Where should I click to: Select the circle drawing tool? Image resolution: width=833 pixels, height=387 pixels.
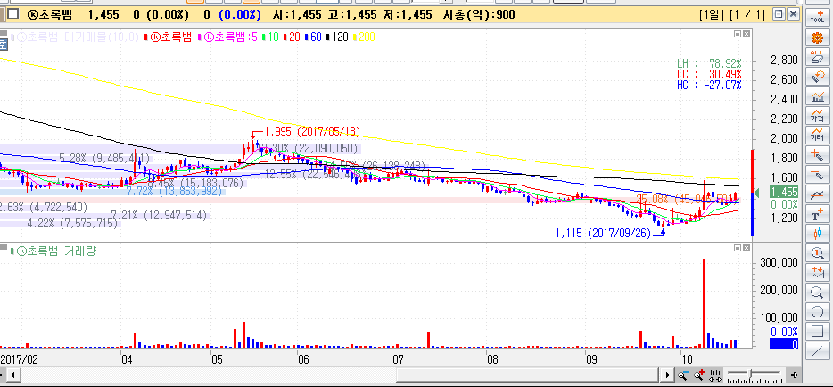coord(817,311)
